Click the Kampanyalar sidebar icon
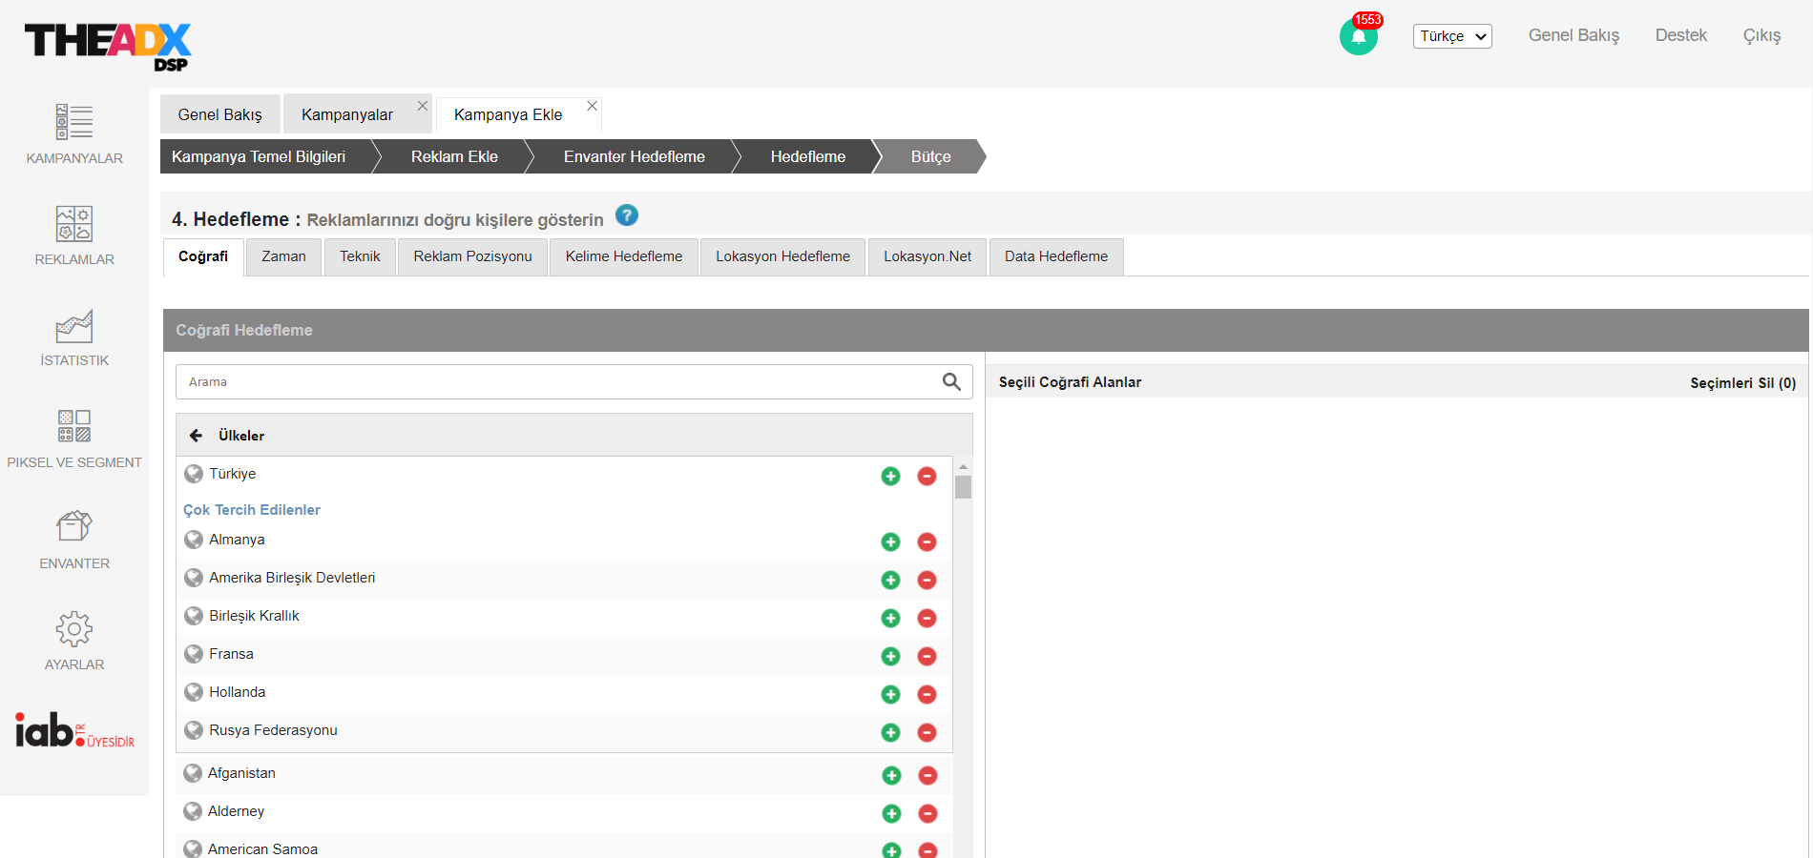 pyautogui.click(x=74, y=122)
